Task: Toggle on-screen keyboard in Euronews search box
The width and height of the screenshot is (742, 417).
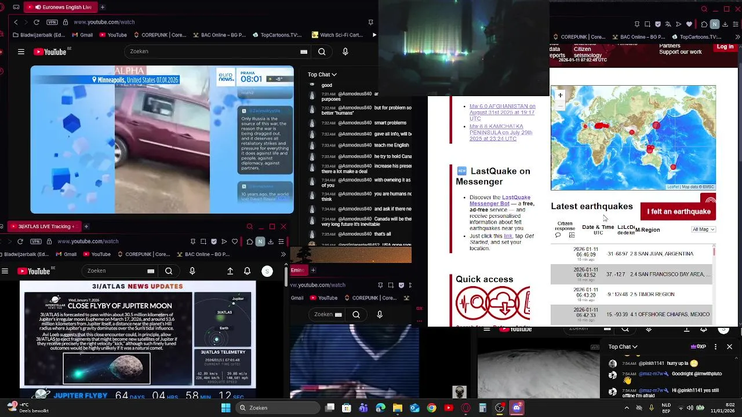Action: [303, 52]
